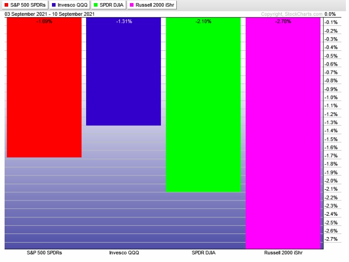Click red swatch in S&P 500 legend

[x=7, y=5]
